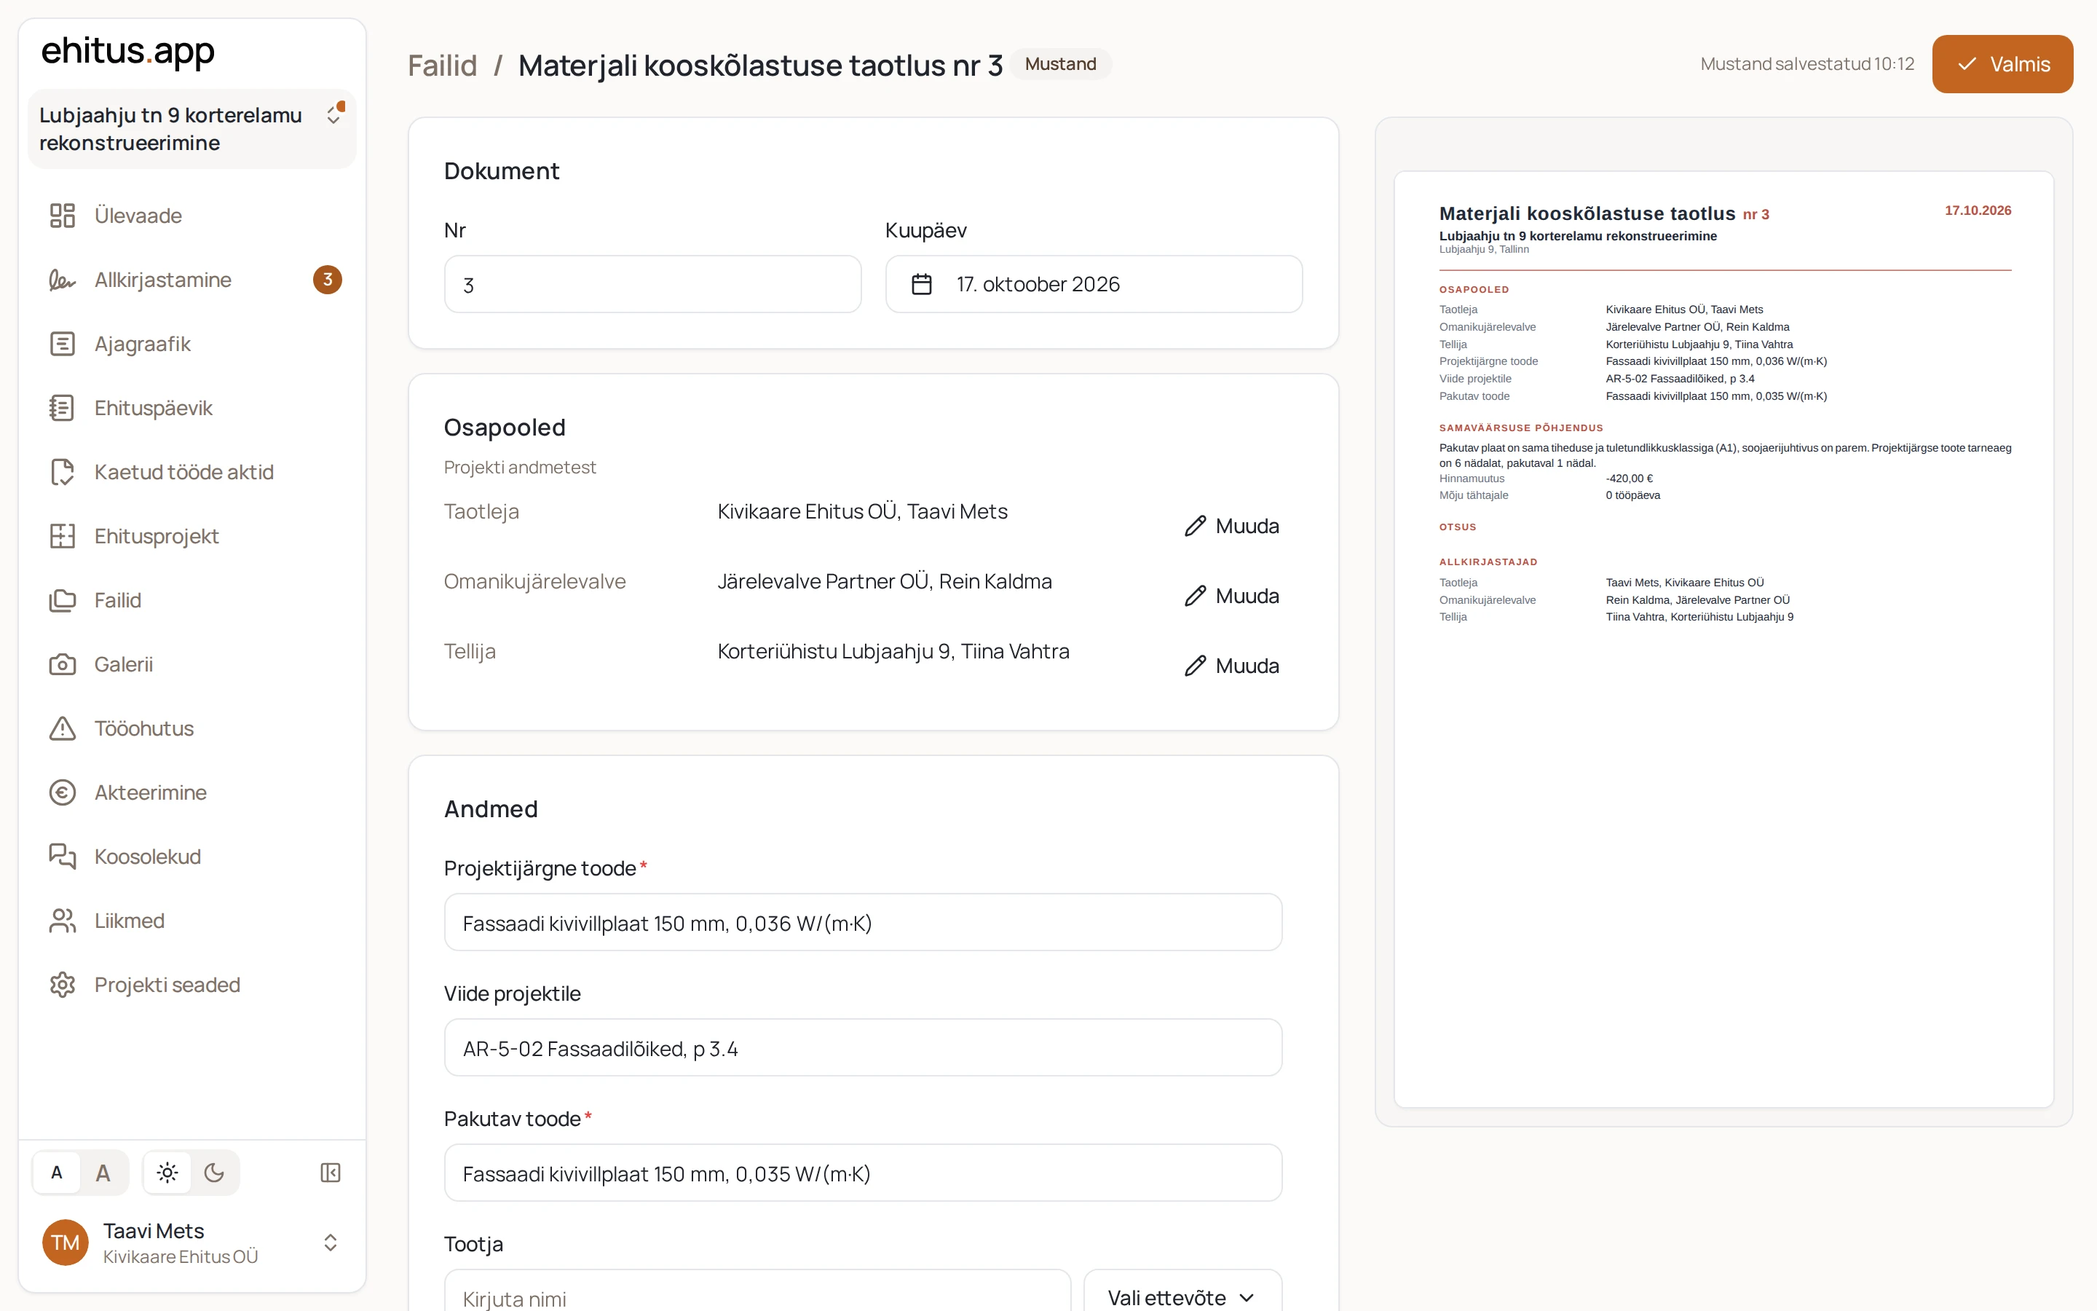
Task: Switch to light theme sun toggle
Action: (x=167, y=1173)
